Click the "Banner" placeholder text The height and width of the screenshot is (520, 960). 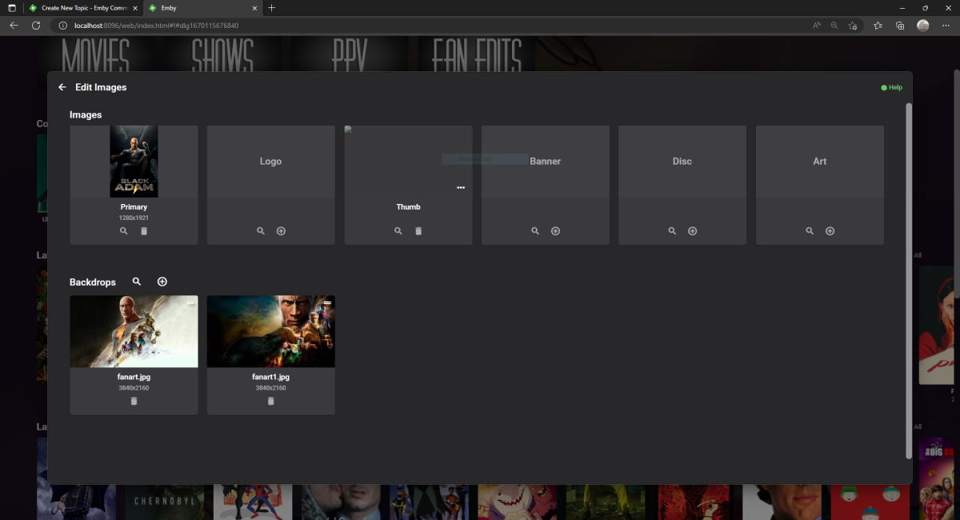(x=545, y=162)
